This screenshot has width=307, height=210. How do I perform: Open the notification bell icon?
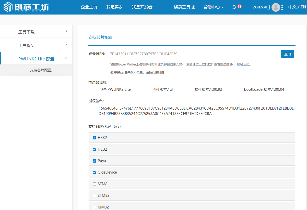pyautogui.click(x=234, y=7)
